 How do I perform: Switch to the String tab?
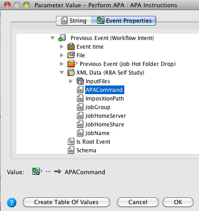74,20
